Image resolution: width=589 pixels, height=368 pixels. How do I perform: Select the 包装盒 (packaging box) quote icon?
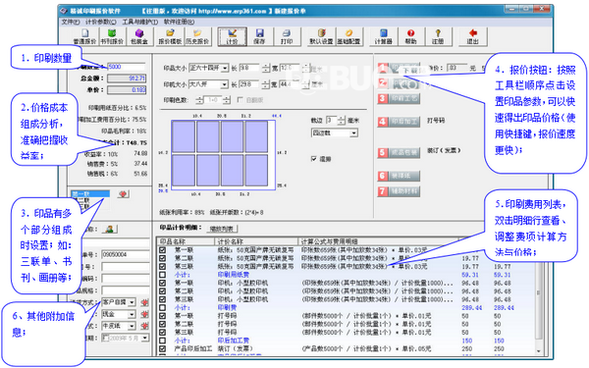click(139, 37)
